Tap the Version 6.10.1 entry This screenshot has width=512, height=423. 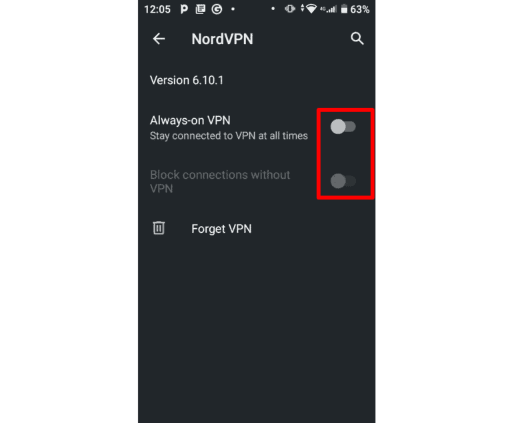point(187,80)
